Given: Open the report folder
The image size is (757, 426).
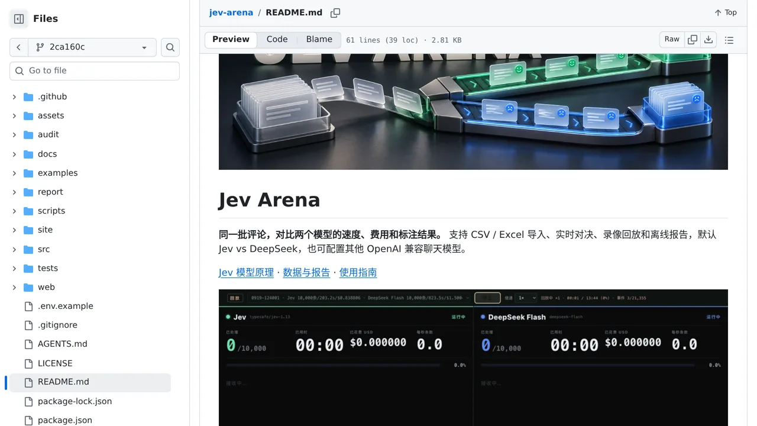Looking at the screenshot, I should [50, 192].
